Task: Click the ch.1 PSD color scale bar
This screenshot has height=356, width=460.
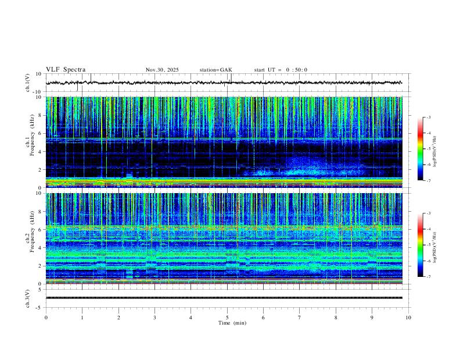Action: point(420,149)
